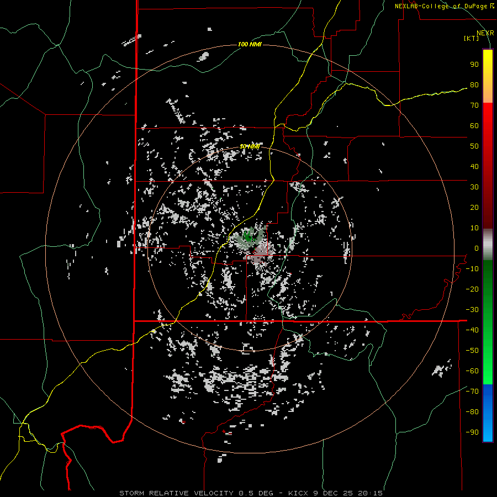The width and height of the screenshot is (497, 497).
Task: Click the 0 value on the velocity scale
Action: [x=477, y=248]
